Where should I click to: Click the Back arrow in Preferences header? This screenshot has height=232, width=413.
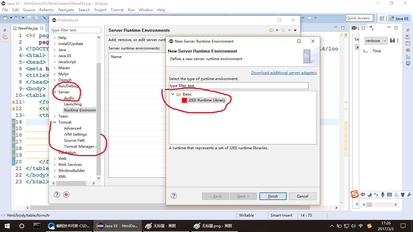[x=271, y=30]
